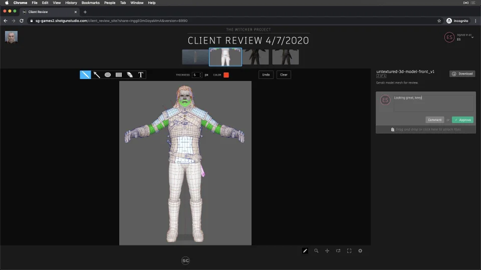Go back in the browser

(6, 21)
